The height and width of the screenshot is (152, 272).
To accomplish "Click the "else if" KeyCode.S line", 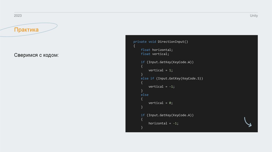I will (x=172, y=78).
